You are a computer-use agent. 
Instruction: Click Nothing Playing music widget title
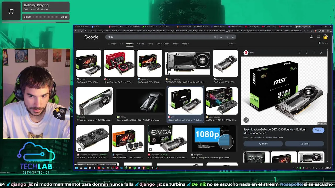[x=36, y=5]
